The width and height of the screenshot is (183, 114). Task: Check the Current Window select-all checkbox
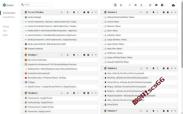click(x=23, y=12)
